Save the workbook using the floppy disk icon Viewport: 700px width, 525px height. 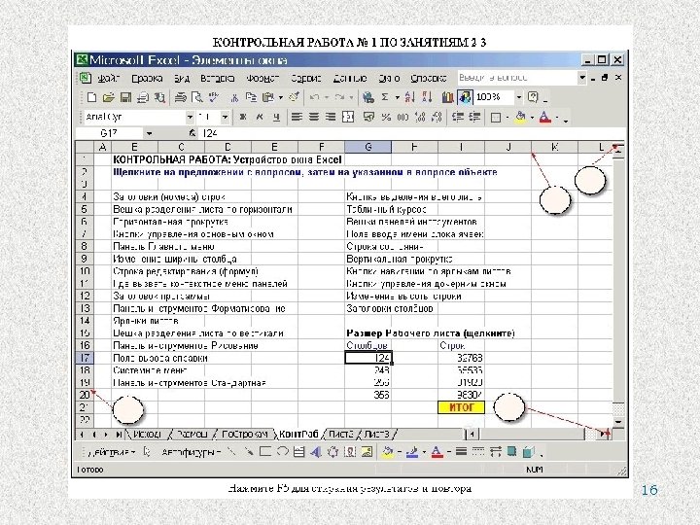pyautogui.click(x=125, y=97)
